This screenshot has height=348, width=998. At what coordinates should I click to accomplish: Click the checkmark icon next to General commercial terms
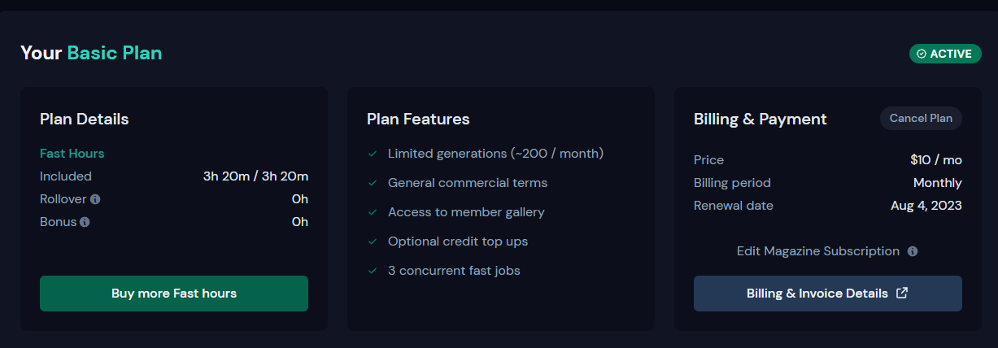click(373, 183)
